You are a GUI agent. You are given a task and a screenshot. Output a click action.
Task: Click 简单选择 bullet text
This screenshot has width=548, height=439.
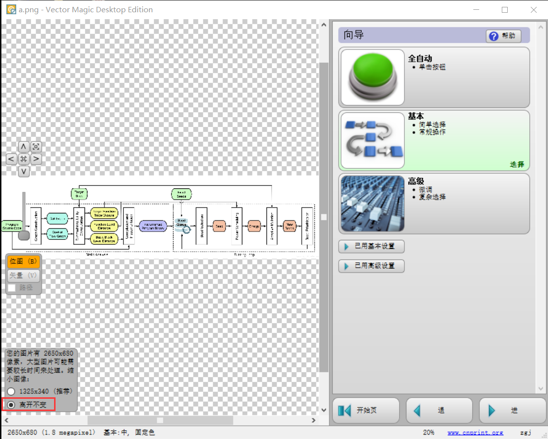[433, 125]
